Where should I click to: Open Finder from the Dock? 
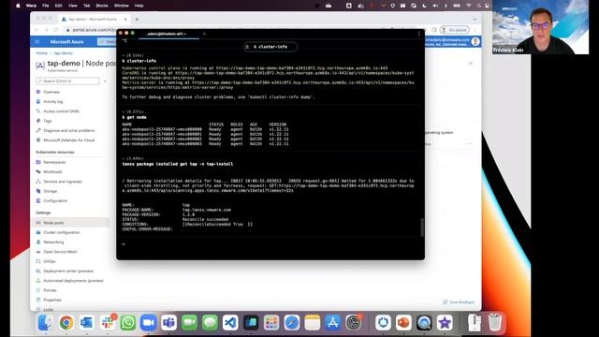[x=45, y=323]
